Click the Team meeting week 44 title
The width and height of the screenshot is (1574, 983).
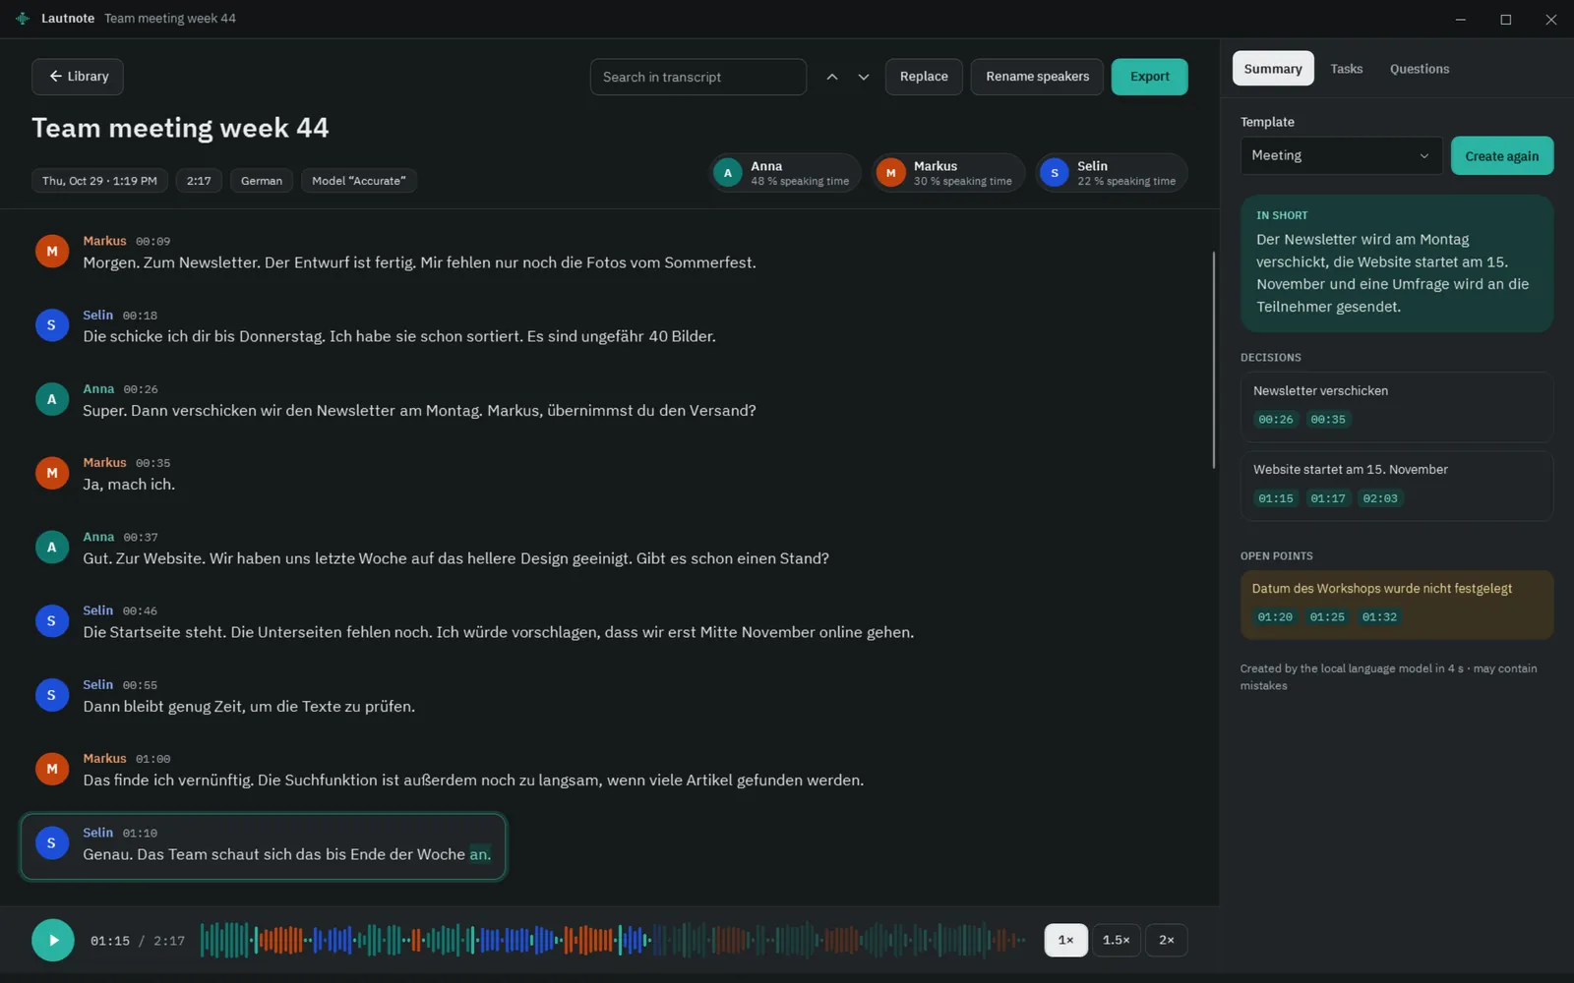(x=180, y=128)
